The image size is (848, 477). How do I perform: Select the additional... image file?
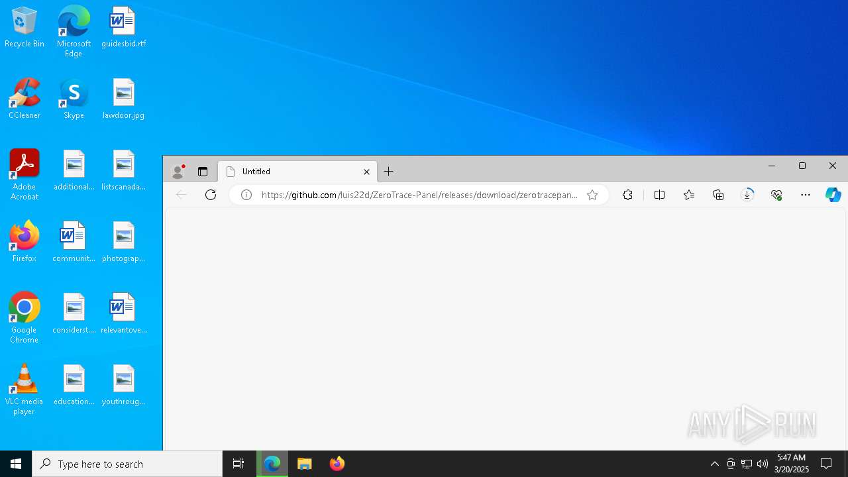74,170
